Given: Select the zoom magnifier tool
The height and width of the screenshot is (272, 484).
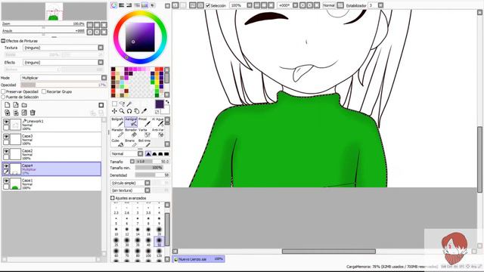Looking at the screenshot, I should pyautogui.click(x=122, y=111).
